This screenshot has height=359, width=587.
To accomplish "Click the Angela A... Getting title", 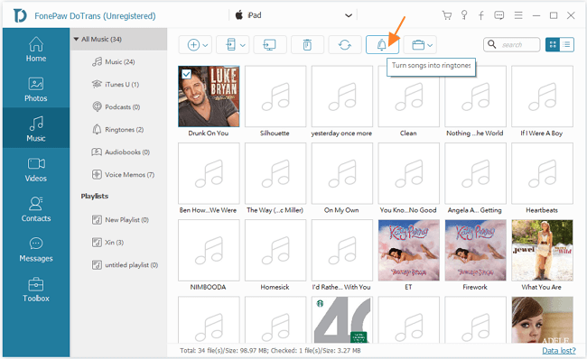I will tap(475, 210).
